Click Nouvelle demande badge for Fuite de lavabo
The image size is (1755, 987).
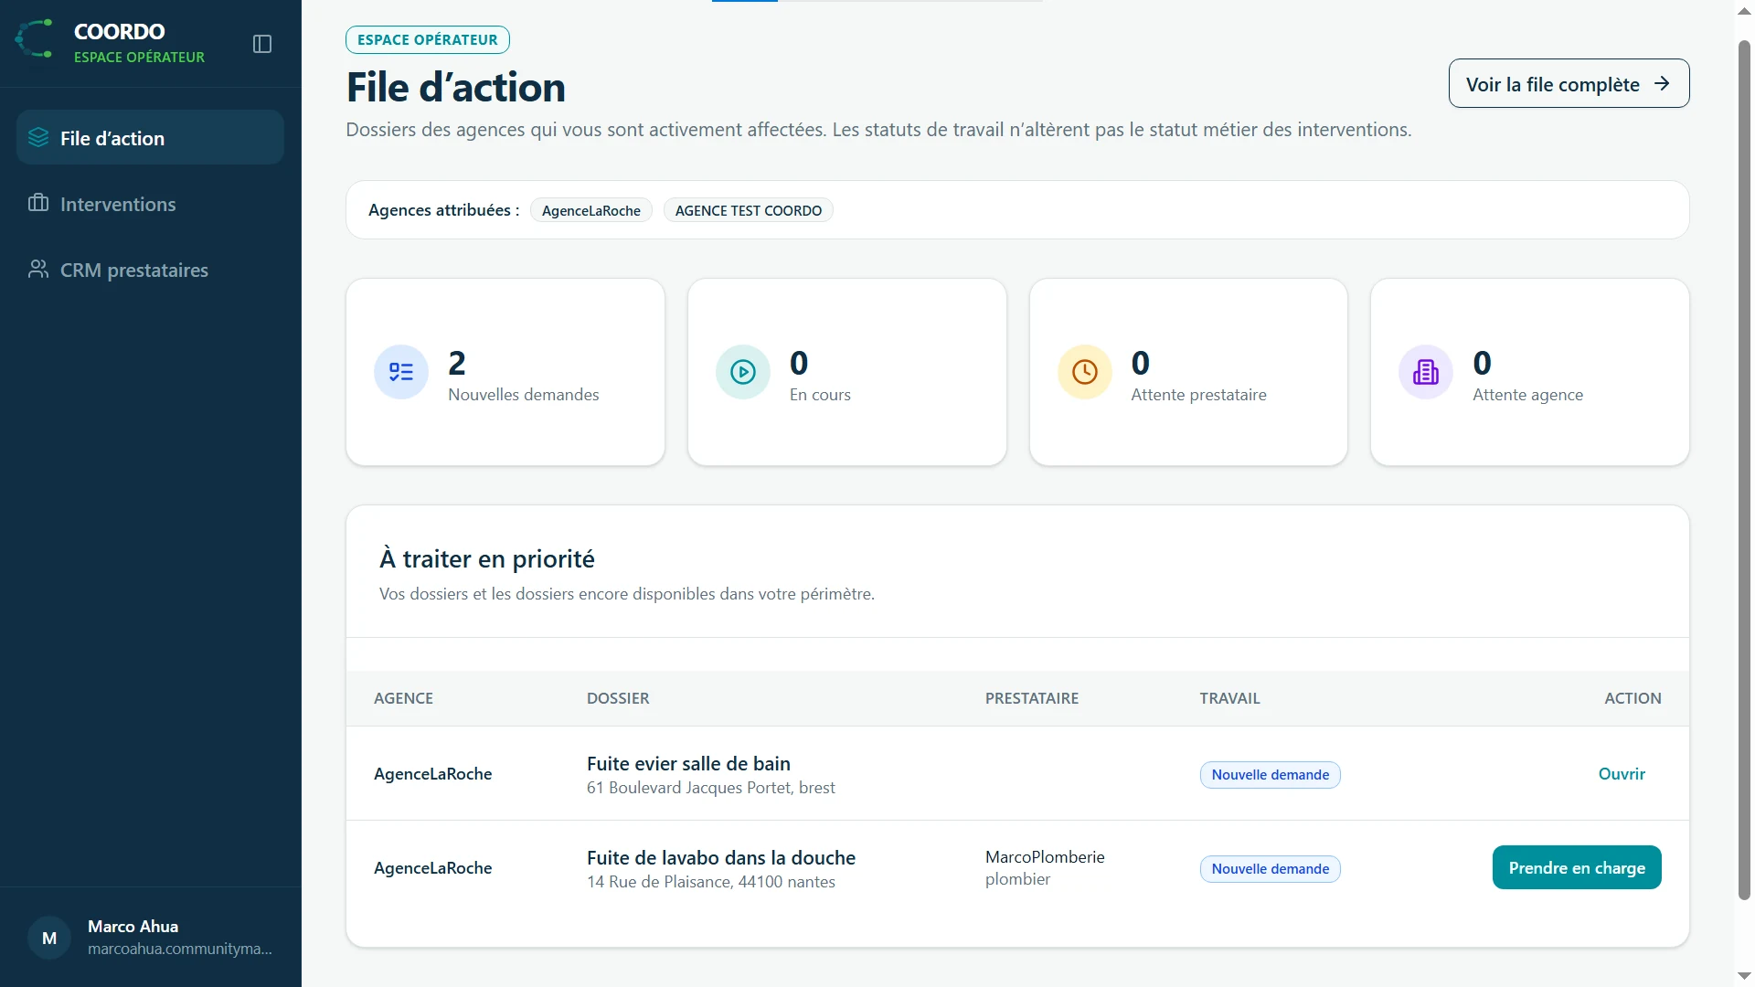pyautogui.click(x=1270, y=868)
